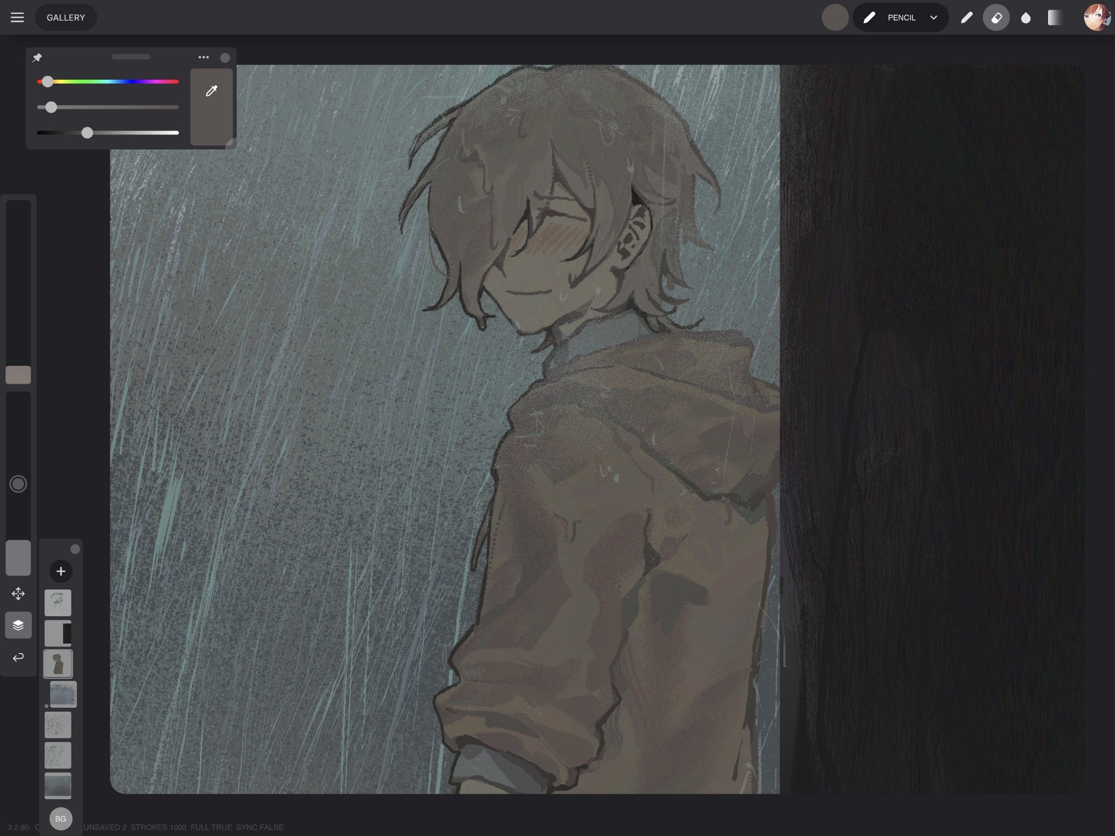Open color panel three-dots options
Viewport: 1115px width, 836px height.
(x=203, y=57)
